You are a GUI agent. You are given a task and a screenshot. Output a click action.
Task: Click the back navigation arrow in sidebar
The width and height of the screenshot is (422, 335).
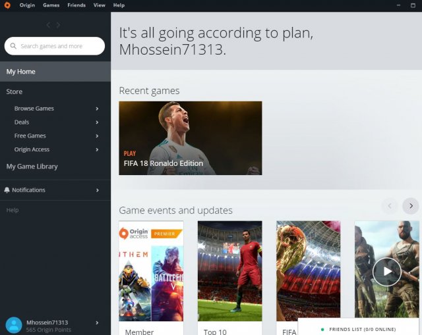(48, 25)
